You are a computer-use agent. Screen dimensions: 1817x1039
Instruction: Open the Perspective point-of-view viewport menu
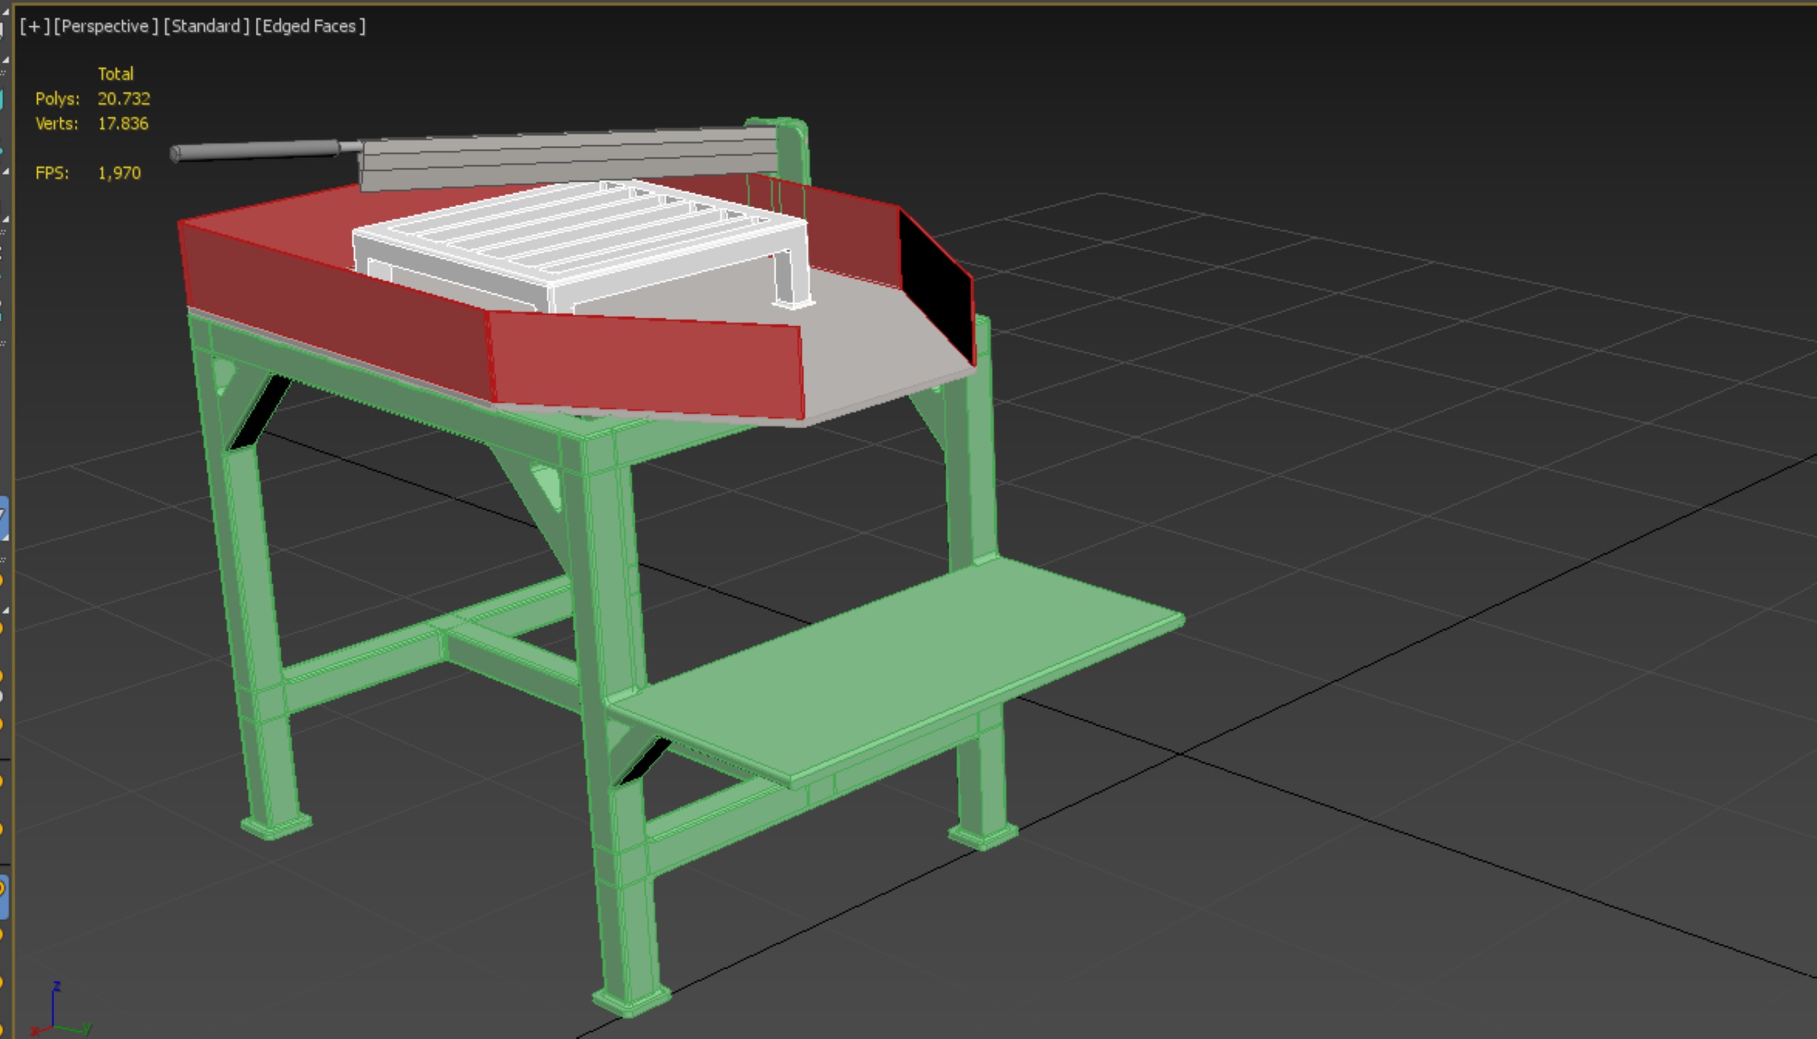point(105,26)
